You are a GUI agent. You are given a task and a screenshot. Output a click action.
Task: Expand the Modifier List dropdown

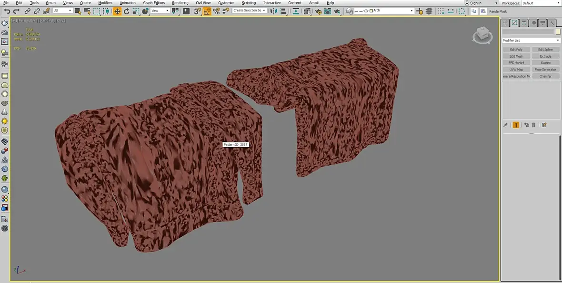pos(531,40)
